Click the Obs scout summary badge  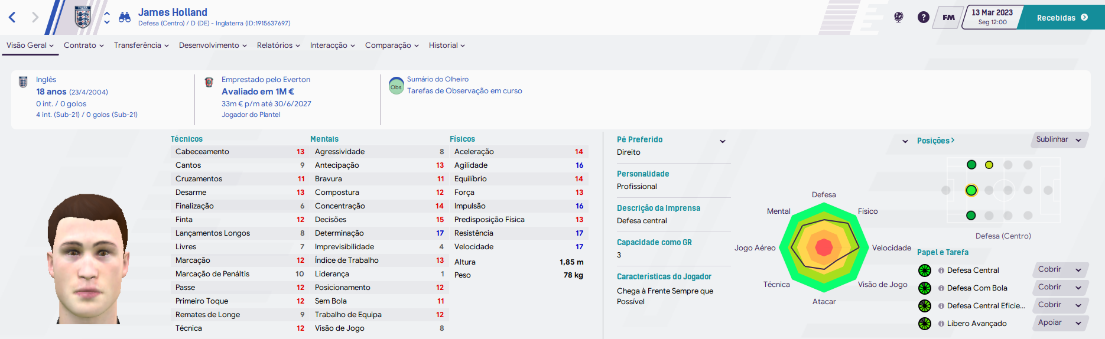click(396, 86)
